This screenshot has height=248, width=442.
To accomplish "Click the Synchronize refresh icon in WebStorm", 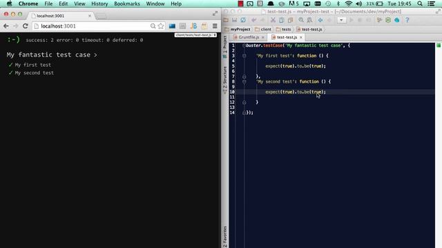I will click(x=243, y=20).
